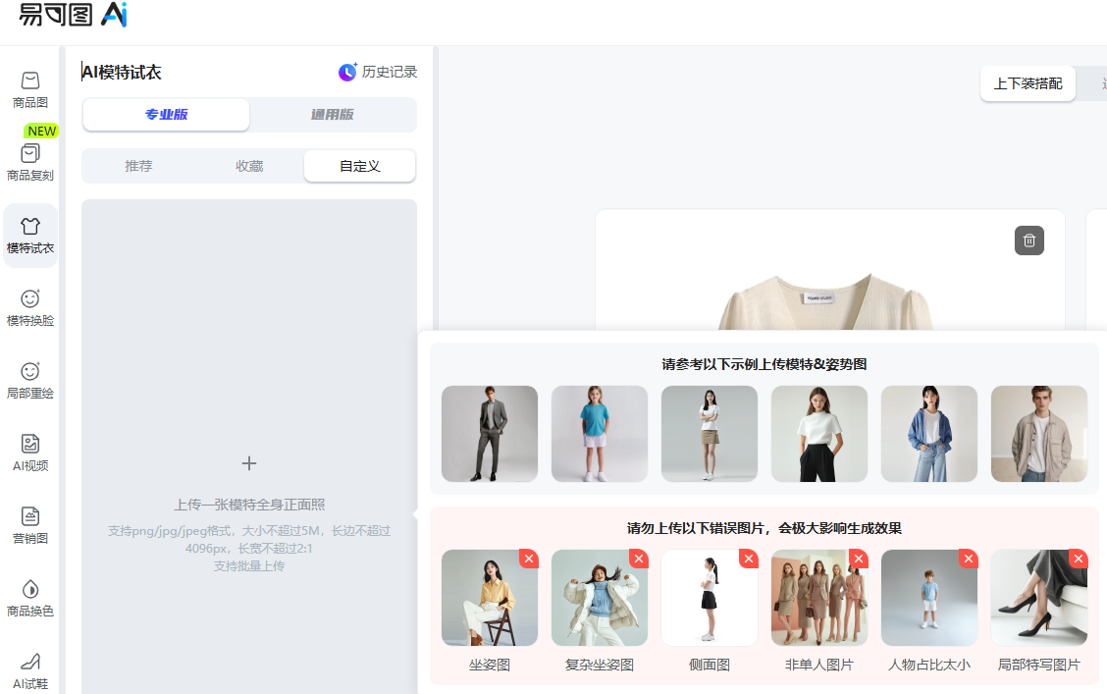
Task: Click the plus icon to upload model
Action: (248, 464)
